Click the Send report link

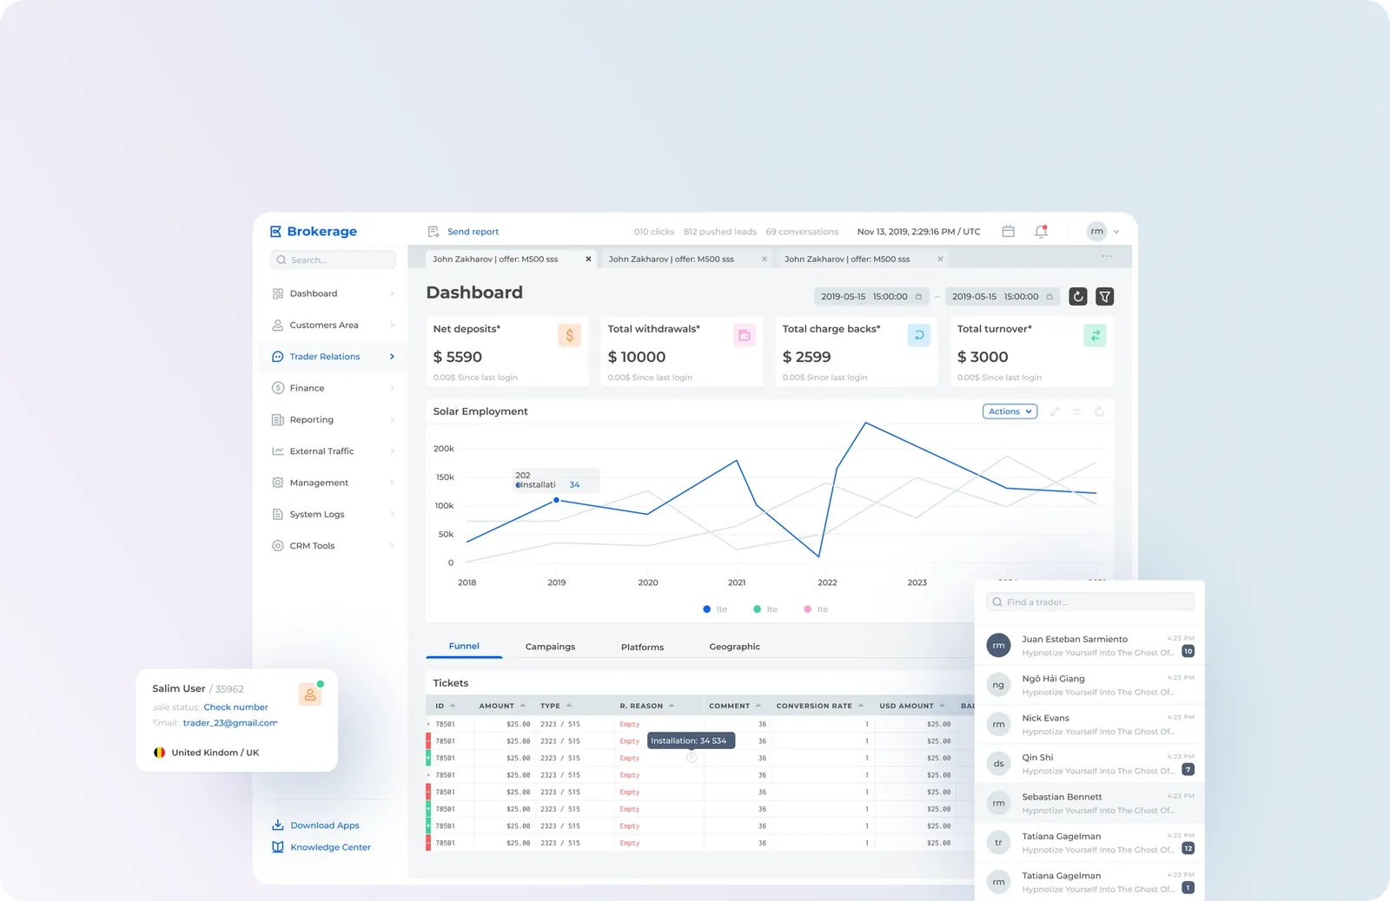(x=473, y=232)
